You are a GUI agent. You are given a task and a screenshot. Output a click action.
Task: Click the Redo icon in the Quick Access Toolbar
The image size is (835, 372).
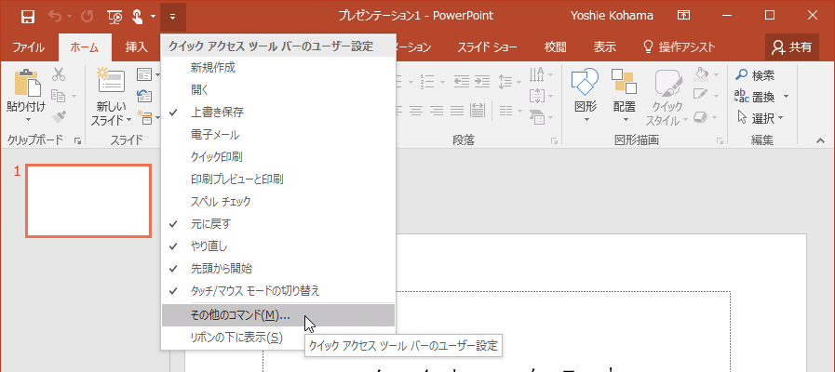87,17
